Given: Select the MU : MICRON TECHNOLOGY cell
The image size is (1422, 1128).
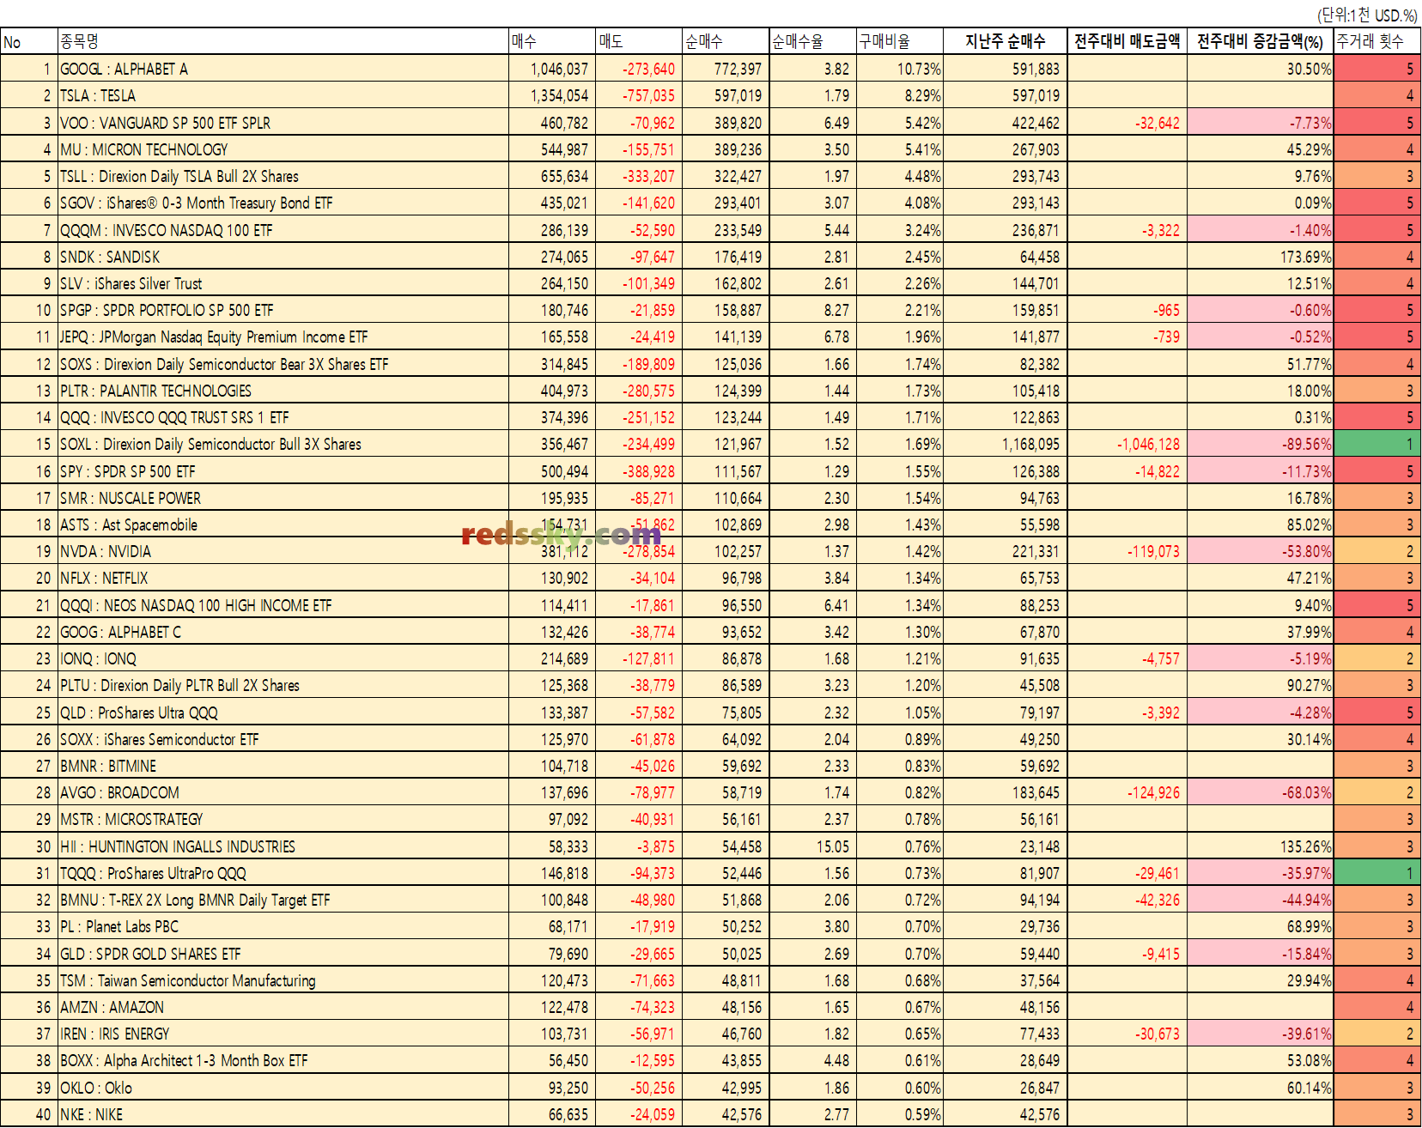Looking at the screenshot, I should point(283,149).
